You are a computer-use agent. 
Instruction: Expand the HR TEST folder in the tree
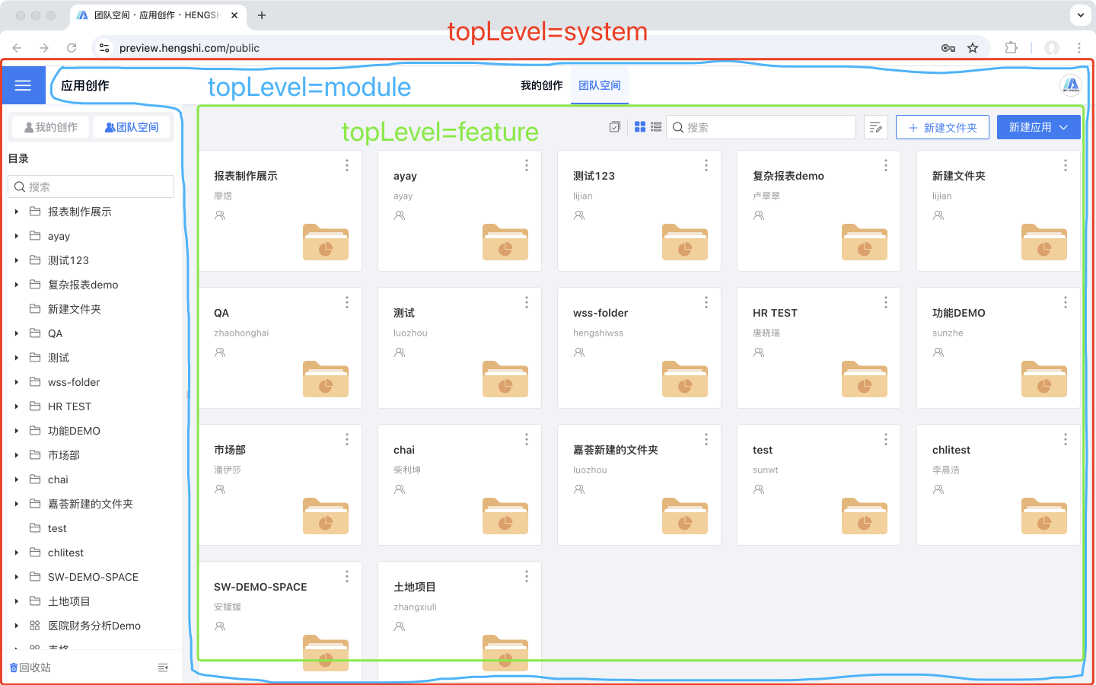coord(17,406)
